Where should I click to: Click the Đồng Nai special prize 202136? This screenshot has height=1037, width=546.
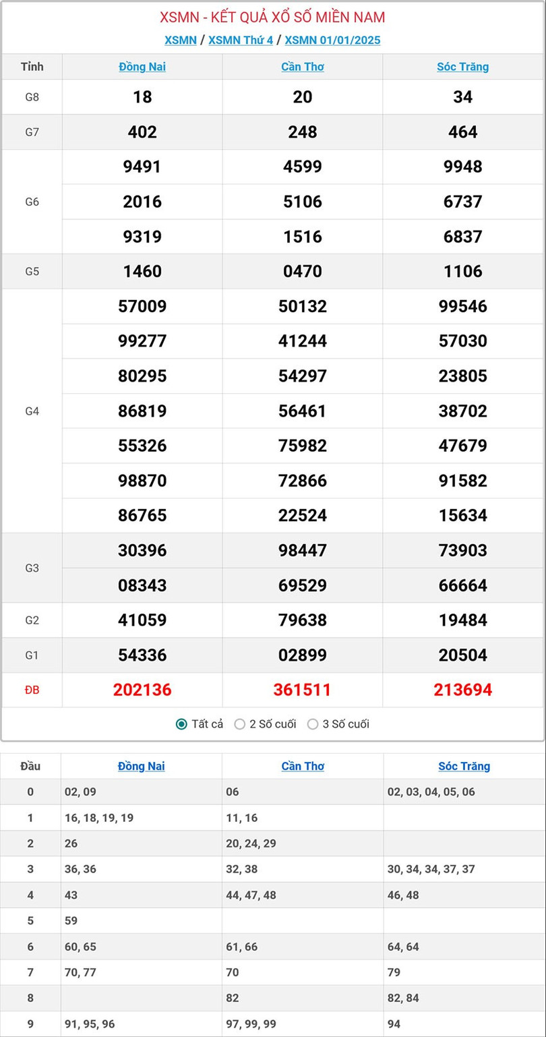tap(142, 690)
